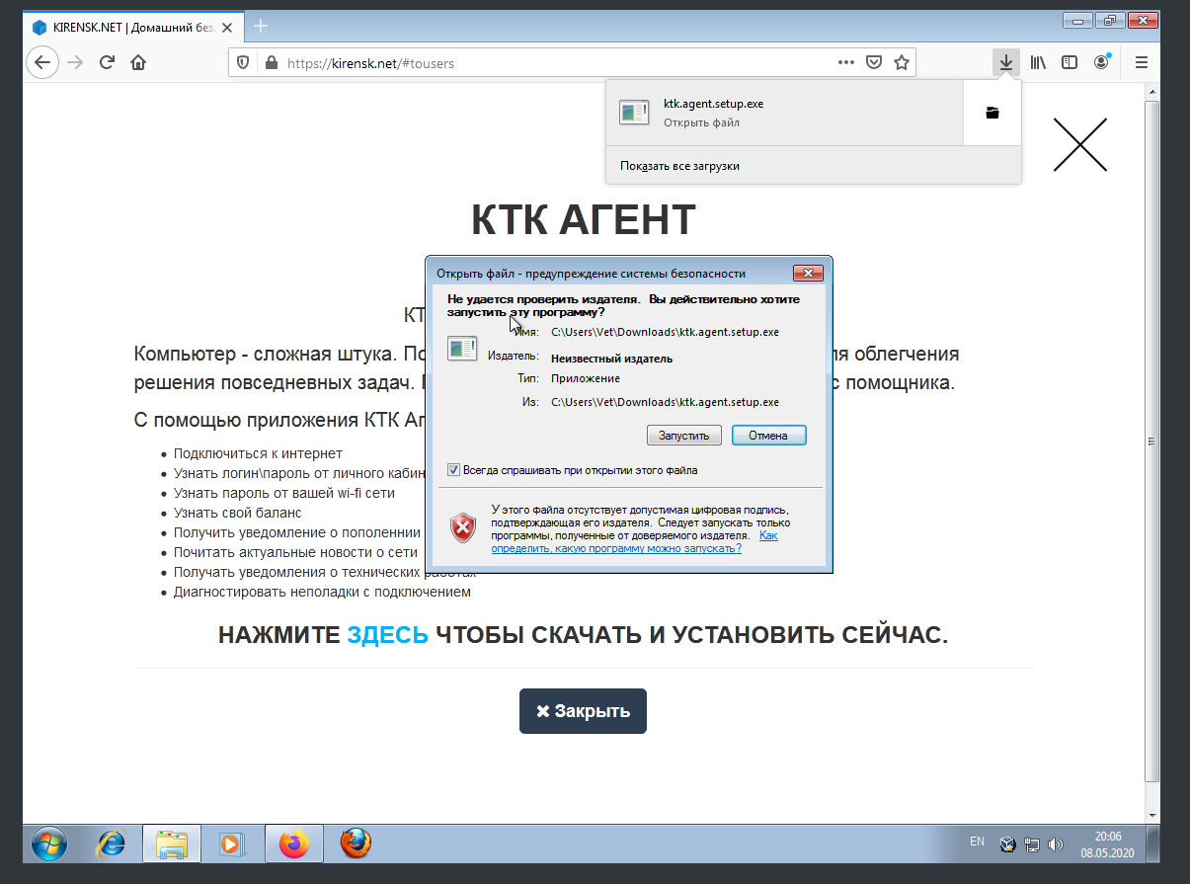Open the browser home page
This screenshot has height=884, width=1190.
pyautogui.click(x=138, y=62)
